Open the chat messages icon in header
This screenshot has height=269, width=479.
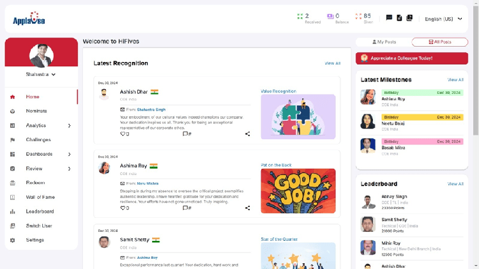pos(389,18)
